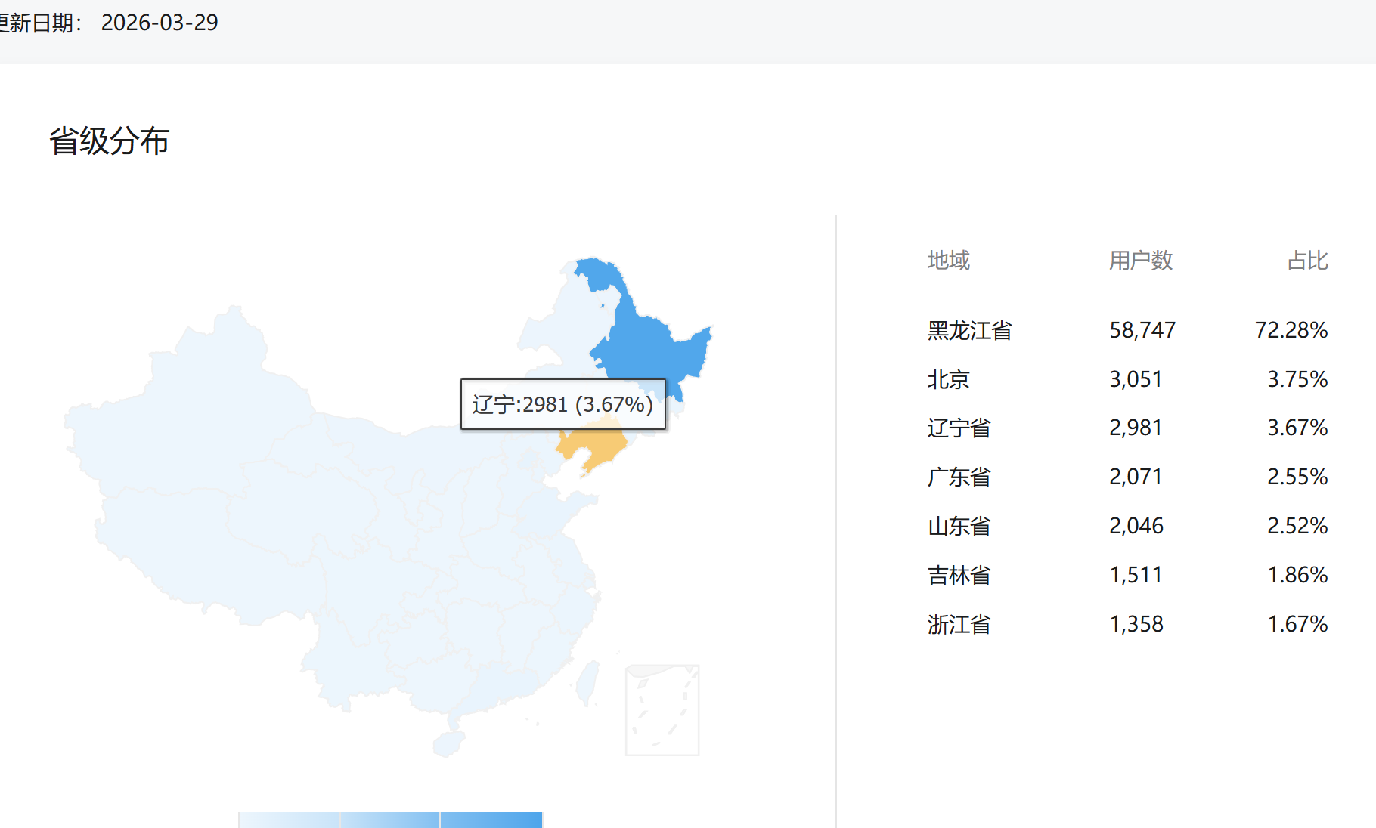The image size is (1376, 828).
Task: Click user count 2,981 in table
Action: coord(1136,428)
